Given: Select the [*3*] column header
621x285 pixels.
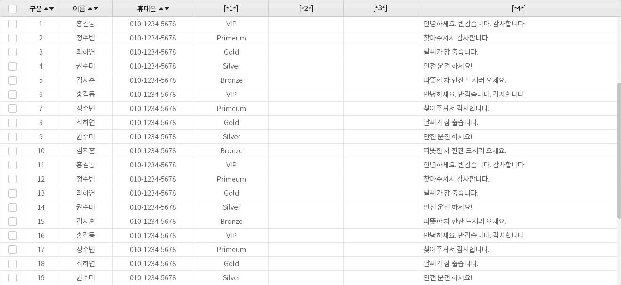Looking at the screenshot, I should [x=380, y=8].
